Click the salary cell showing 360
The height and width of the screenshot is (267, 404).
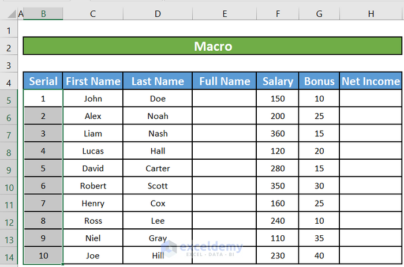click(x=278, y=133)
